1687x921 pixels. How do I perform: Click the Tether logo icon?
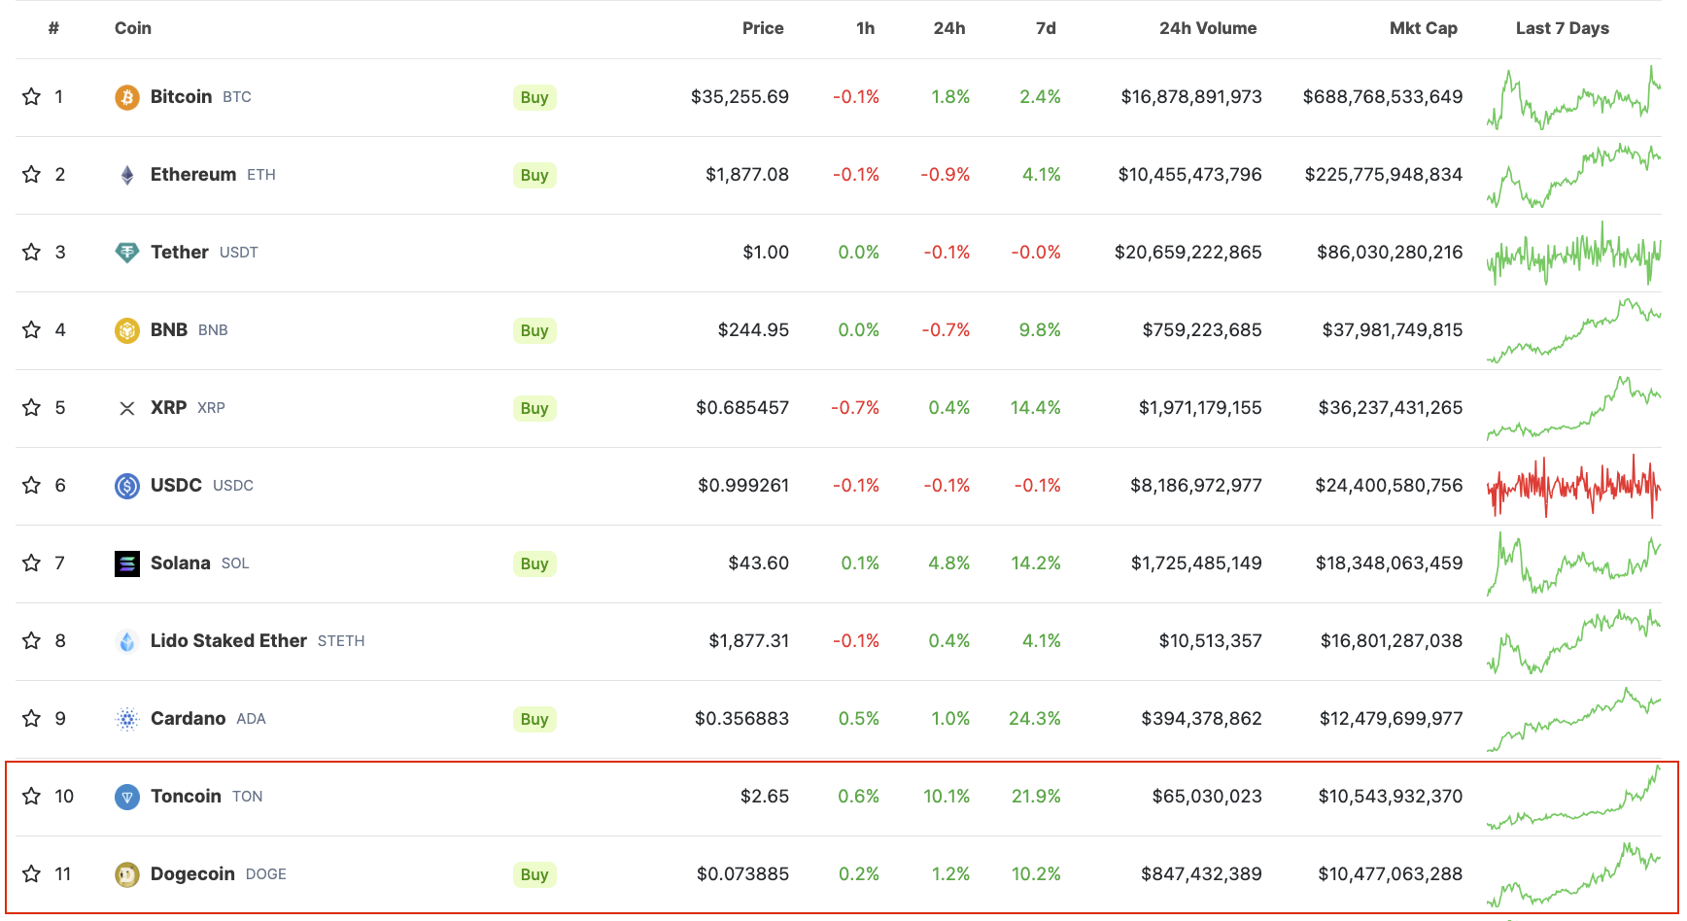click(127, 253)
